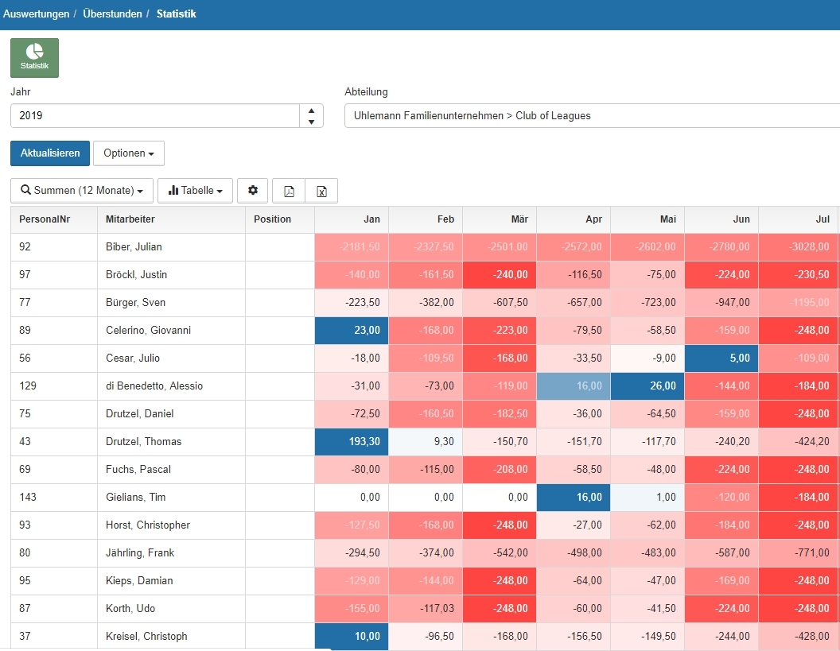
Task: Click into the Jahr input field
Action: pyautogui.click(x=155, y=116)
